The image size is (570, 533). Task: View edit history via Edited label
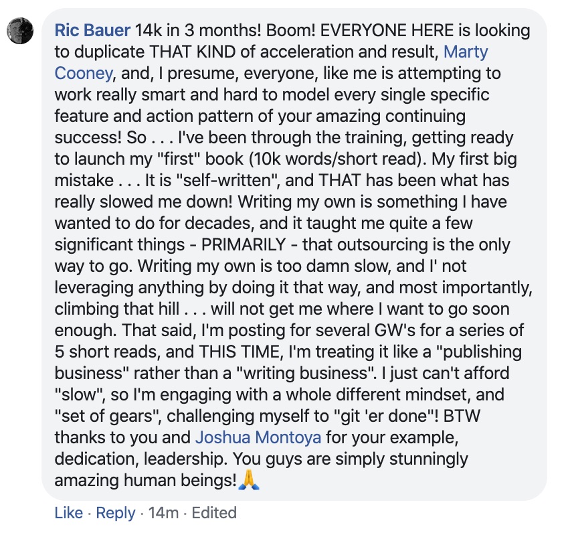tap(214, 513)
